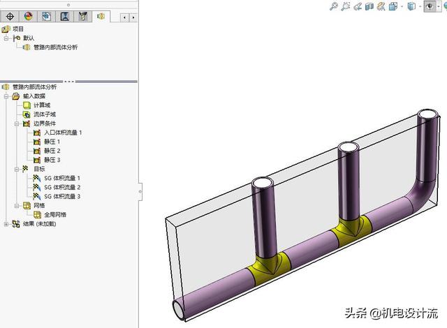The image size is (447, 328).
Task: Select the 静压 2 item
Action: click(x=52, y=151)
